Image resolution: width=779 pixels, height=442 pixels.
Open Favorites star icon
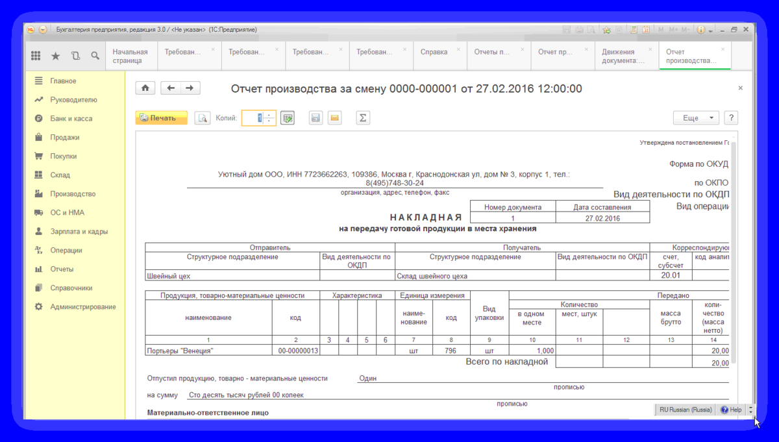point(55,56)
